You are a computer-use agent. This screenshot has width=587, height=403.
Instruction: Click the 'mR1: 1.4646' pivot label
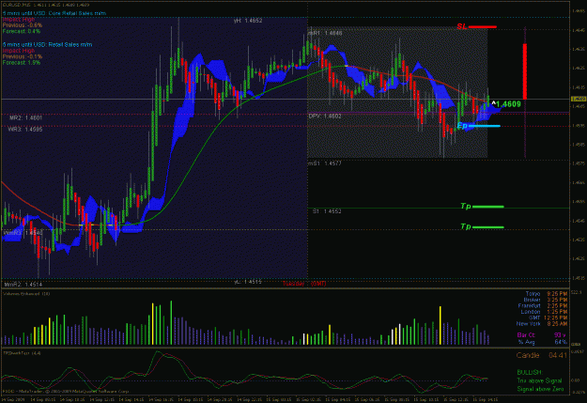(325, 33)
